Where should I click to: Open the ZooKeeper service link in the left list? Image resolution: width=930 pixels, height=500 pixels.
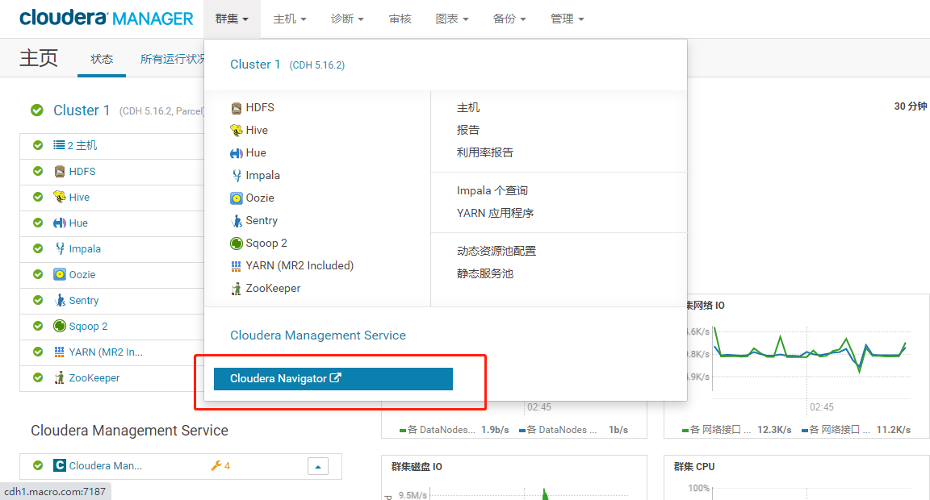(x=94, y=378)
